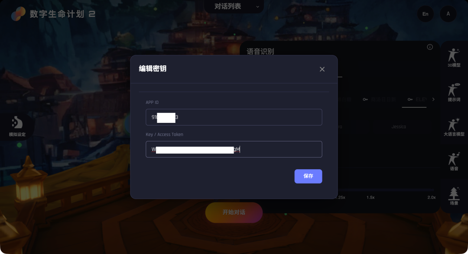Open the user avatar A menu
The height and width of the screenshot is (254, 468).
coord(448,14)
